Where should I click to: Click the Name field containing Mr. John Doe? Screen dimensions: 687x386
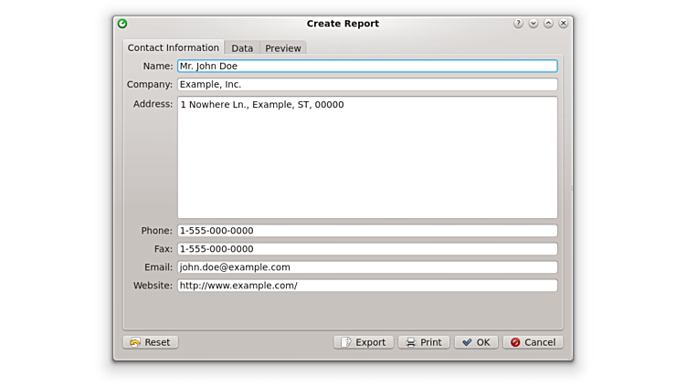pos(366,66)
